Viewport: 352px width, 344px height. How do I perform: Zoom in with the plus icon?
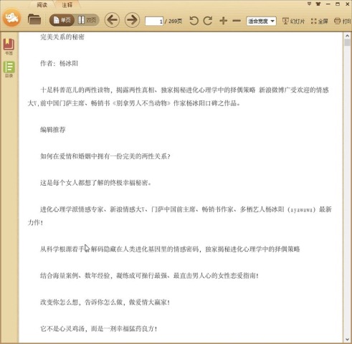click(223, 21)
